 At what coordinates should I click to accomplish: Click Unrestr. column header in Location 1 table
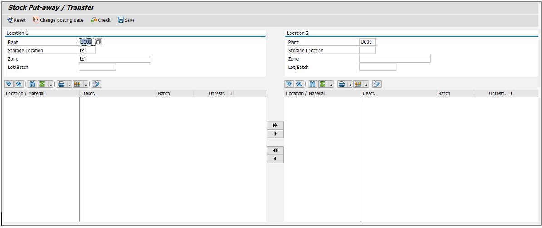211,93
